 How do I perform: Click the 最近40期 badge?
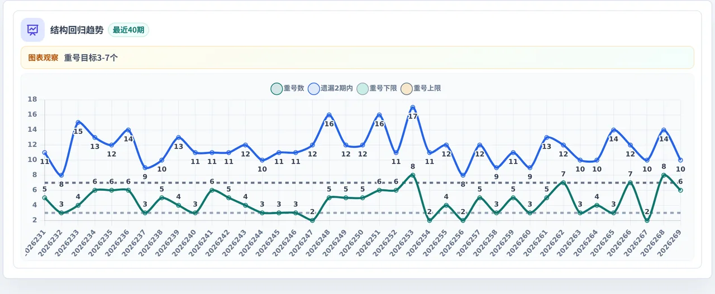pos(128,30)
